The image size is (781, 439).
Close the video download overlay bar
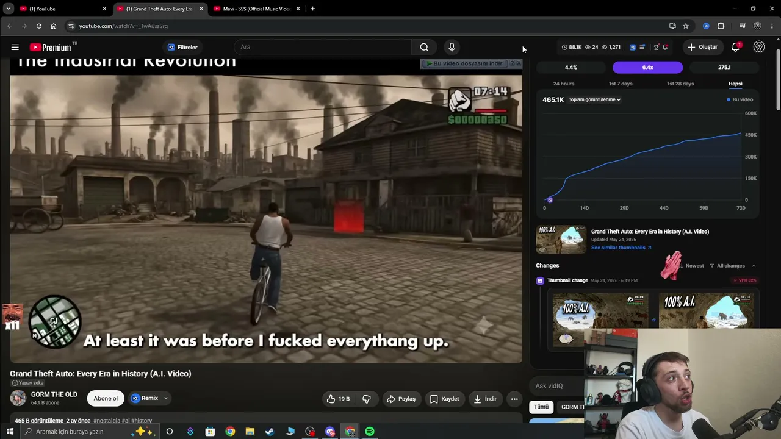pos(519,63)
